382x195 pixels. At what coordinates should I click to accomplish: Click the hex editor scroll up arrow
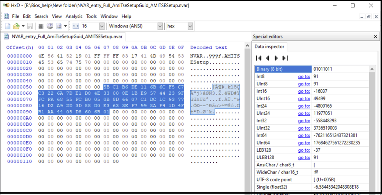(x=247, y=46)
